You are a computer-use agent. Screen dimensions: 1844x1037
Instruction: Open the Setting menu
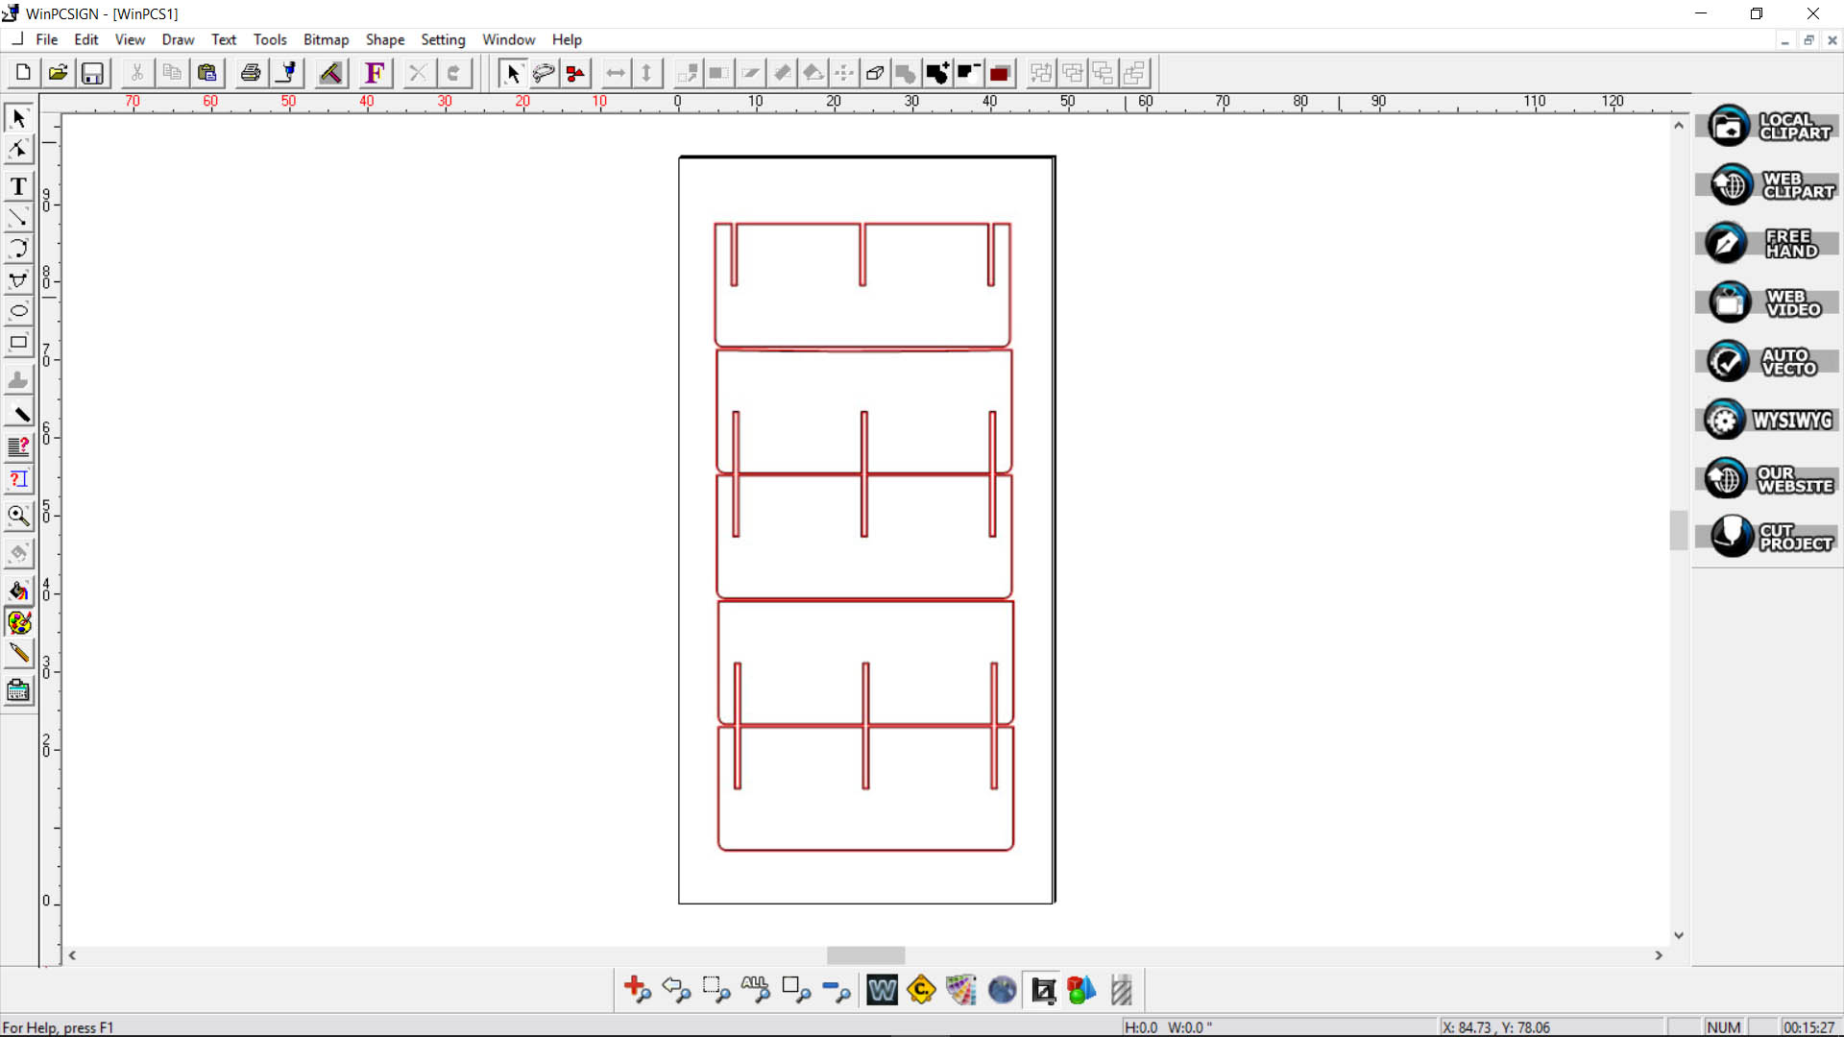(x=443, y=39)
